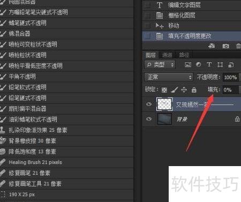
Task: Click the camera new snapshot icon
Action: (225, 46)
